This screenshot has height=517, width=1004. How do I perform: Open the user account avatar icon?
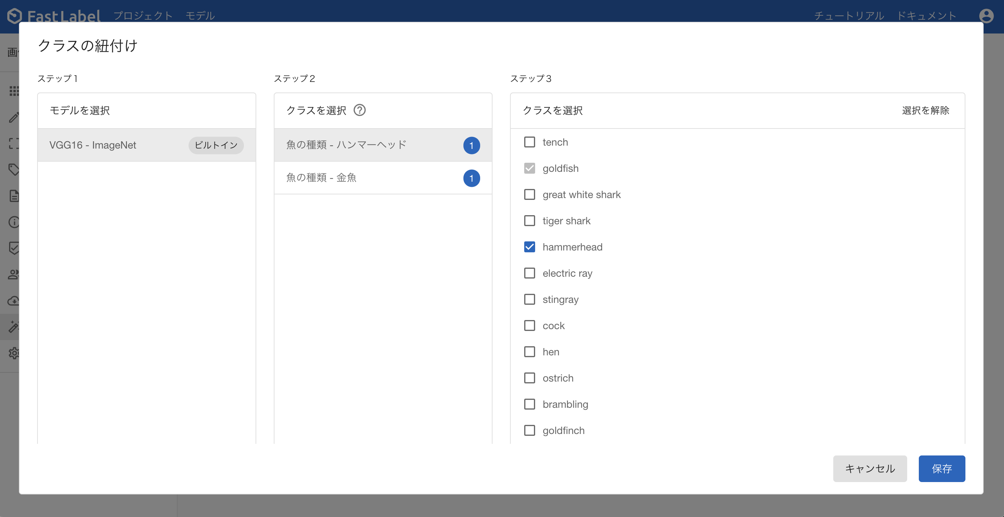pyautogui.click(x=986, y=16)
